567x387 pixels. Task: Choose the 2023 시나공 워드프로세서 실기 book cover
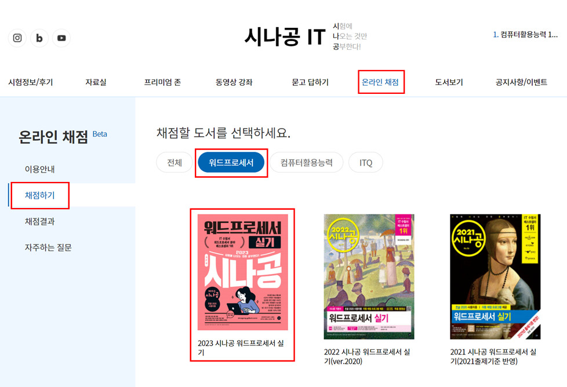click(x=243, y=272)
